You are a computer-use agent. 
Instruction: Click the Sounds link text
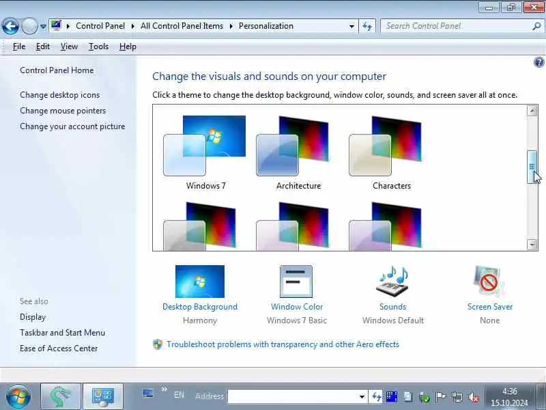coord(393,307)
